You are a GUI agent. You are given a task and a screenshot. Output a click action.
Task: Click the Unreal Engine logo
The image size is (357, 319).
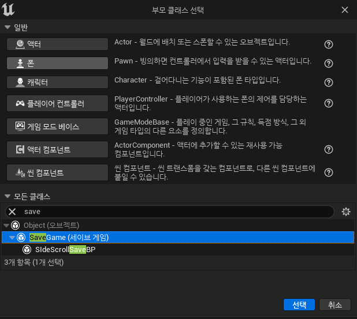tap(8, 10)
